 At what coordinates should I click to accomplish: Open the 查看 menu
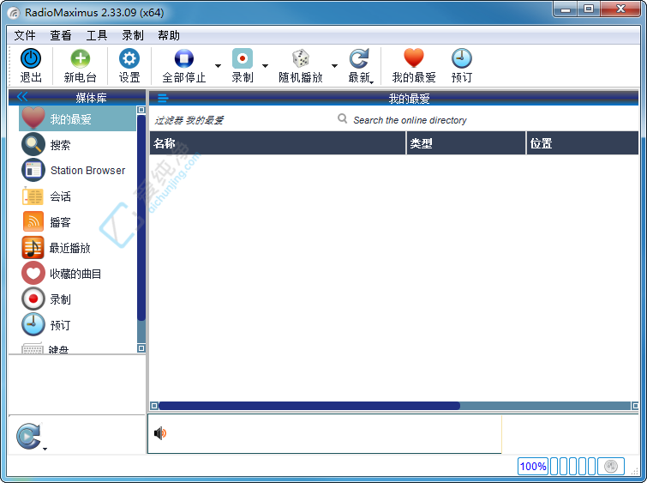point(61,35)
